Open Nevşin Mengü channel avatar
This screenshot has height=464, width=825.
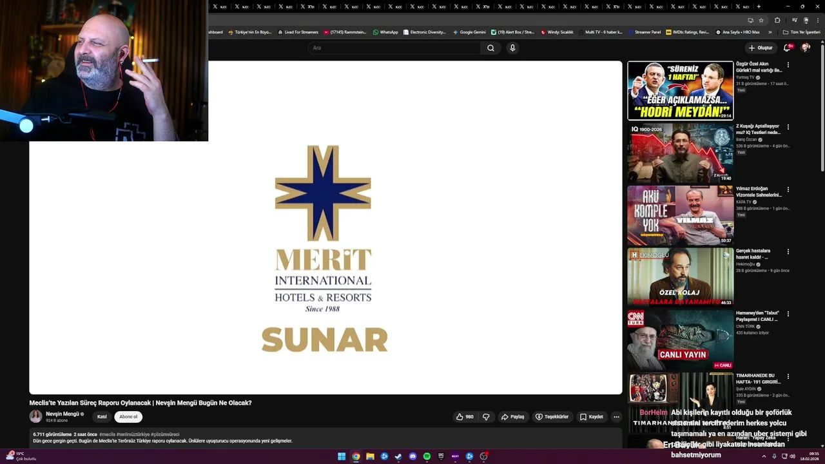[x=35, y=416]
